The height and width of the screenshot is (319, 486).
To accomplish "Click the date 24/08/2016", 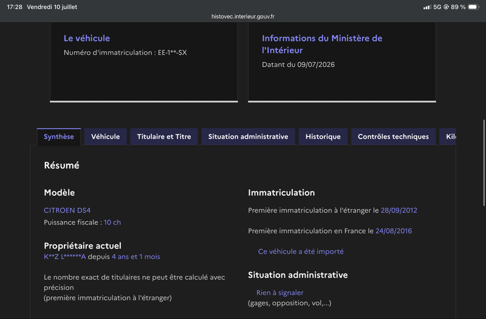I will pos(394,231).
